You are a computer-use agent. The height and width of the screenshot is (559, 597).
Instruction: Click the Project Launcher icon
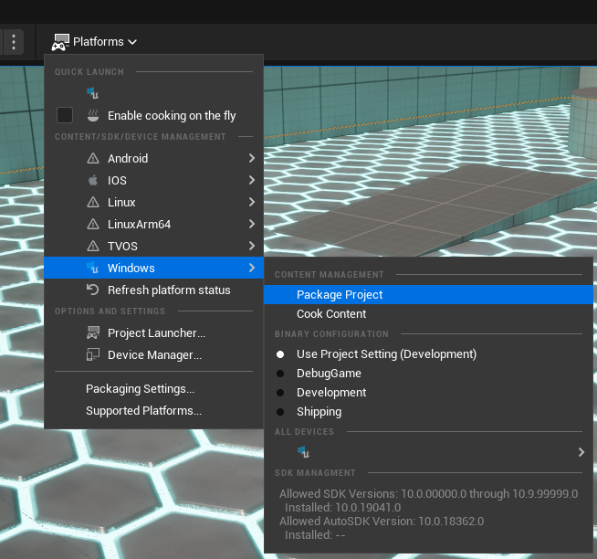coord(93,332)
